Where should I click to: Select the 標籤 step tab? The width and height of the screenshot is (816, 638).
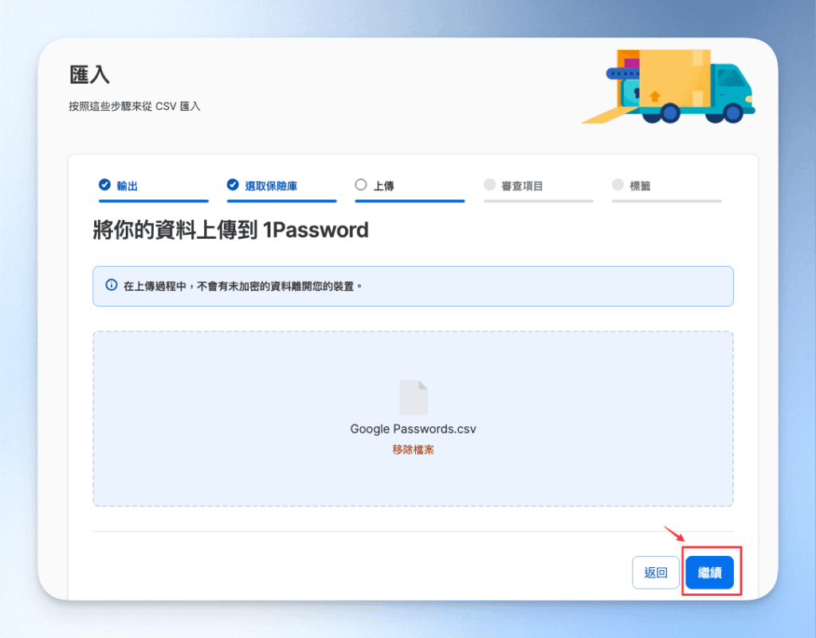(667, 190)
